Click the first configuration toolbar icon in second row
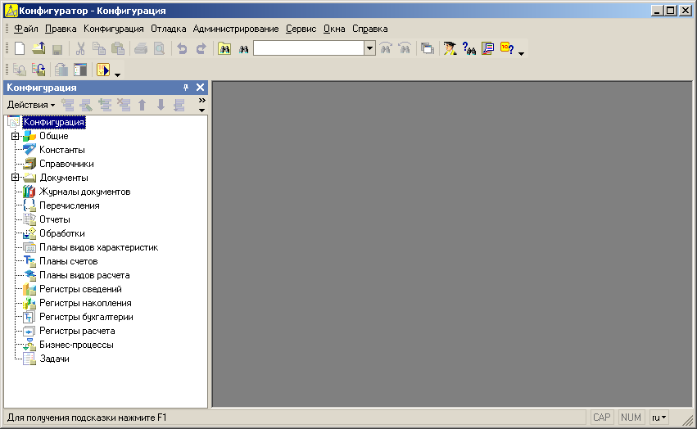Screen dimensions: 697x429 pos(20,70)
